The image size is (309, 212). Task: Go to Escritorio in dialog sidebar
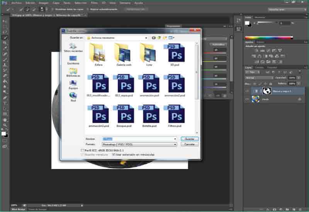[73, 59]
